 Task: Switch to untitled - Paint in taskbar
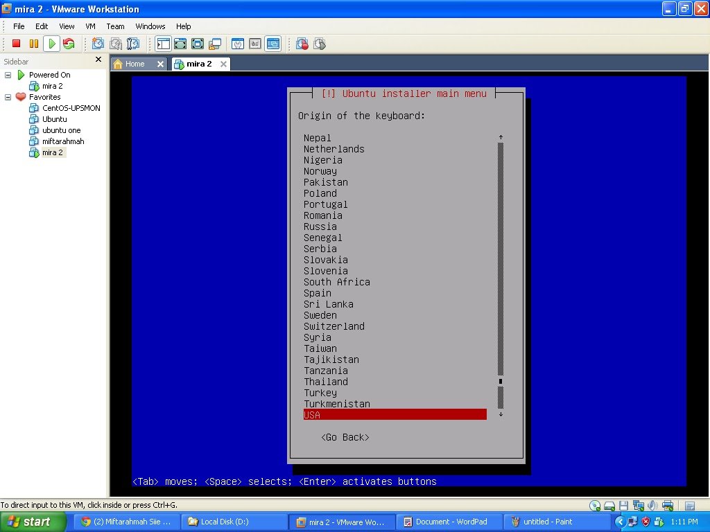[556, 522]
